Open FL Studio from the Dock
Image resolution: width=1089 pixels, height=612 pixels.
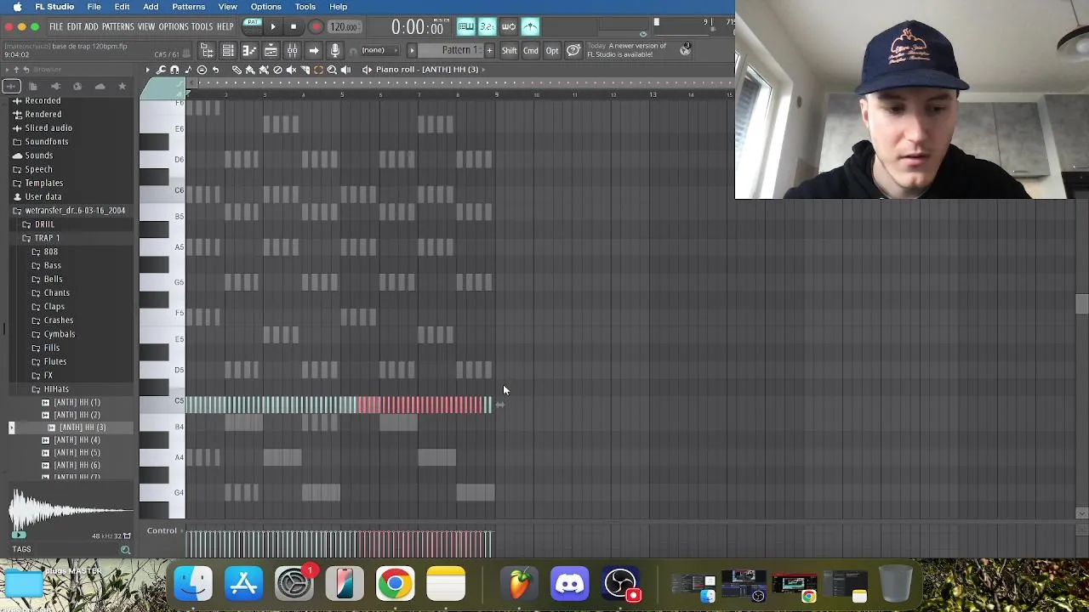(519, 583)
